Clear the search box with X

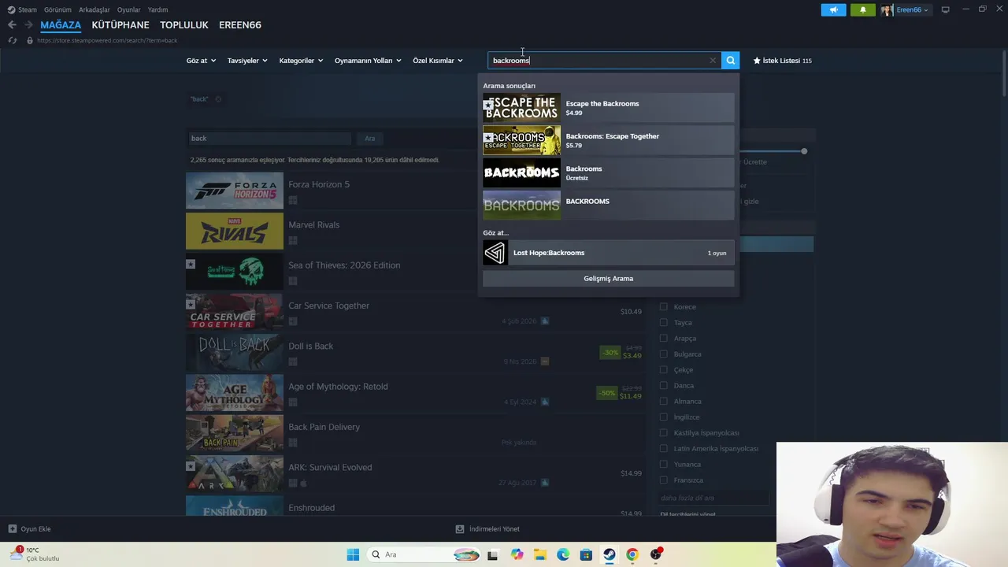coord(713,61)
